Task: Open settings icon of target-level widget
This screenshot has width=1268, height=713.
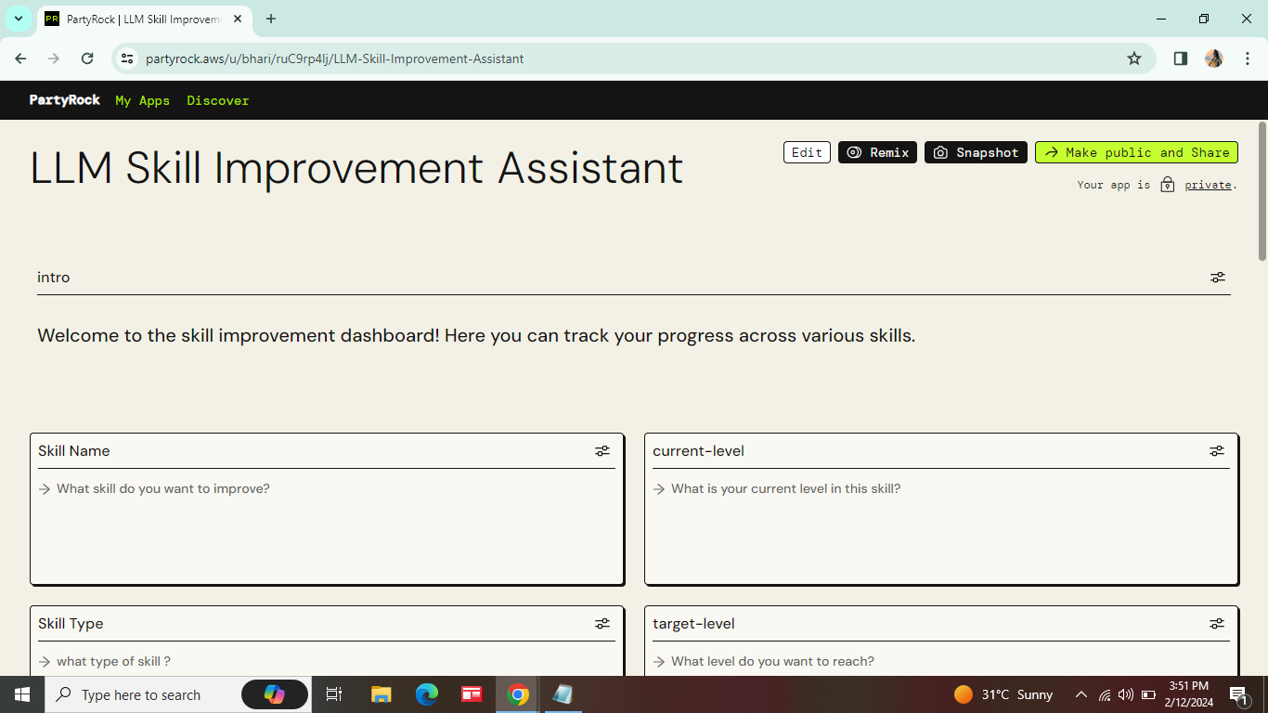Action: coord(1217,624)
